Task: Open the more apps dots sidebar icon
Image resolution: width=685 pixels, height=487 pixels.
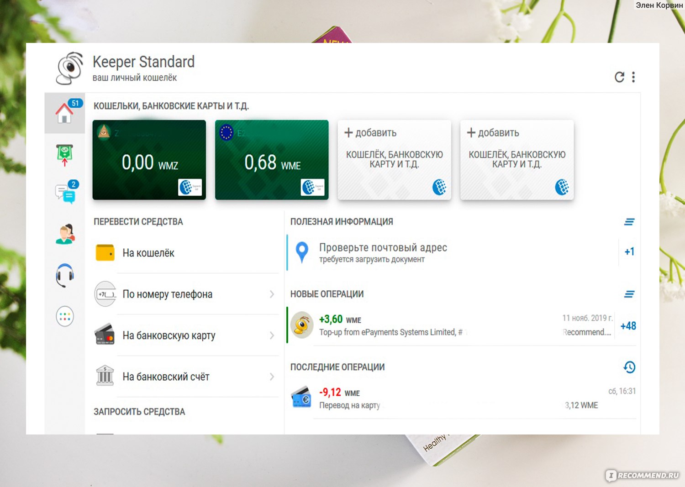Action: pos(65,316)
